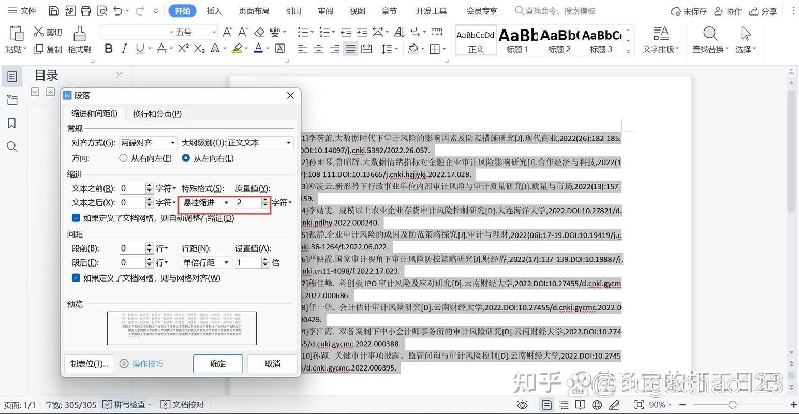The image size is (799, 414).
Task: Open the font size dropdown 五号
Action: (214, 32)
